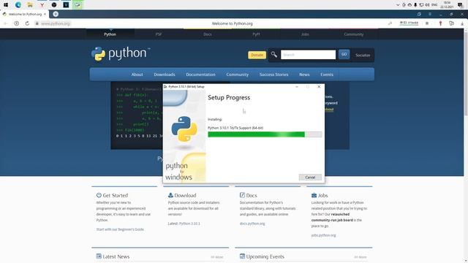This screenshot has width=468, height=263.
Task: Cancel the Python setup installation
Action: tap(310, 177)
